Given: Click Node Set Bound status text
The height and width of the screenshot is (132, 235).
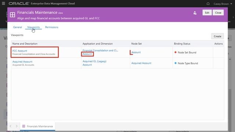Looking at the screenshot, I should click(x=187, y=52).
